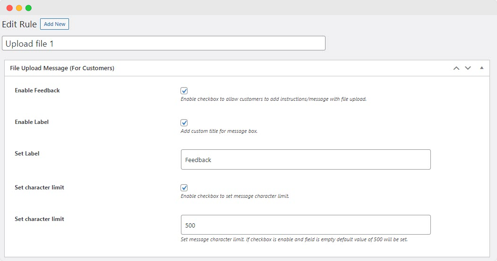Viewport: 497px width, 261px height.
Task: Toggle the Enable Label checkbox
Action: [x=184, y=122]
